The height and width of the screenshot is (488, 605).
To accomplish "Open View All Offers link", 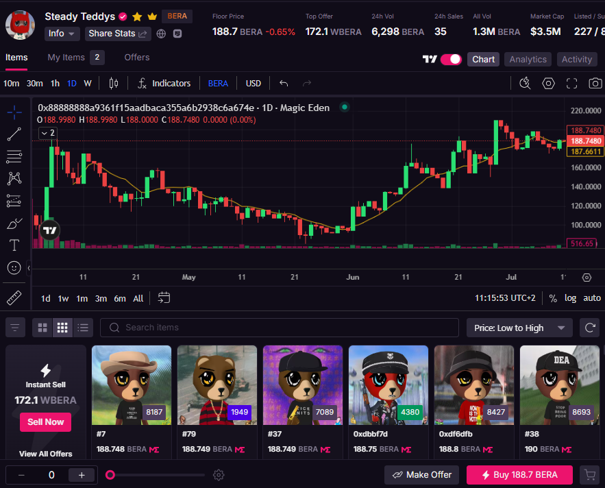I will coord(45,454).
